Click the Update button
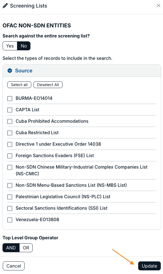The image size is (163, 274). point(149,266)
